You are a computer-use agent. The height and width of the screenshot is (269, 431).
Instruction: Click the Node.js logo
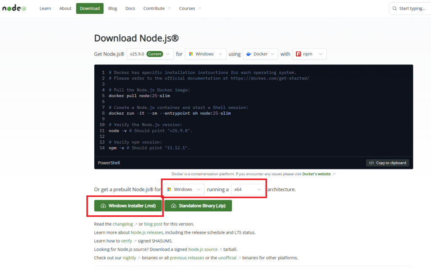[x=14, y=8]
